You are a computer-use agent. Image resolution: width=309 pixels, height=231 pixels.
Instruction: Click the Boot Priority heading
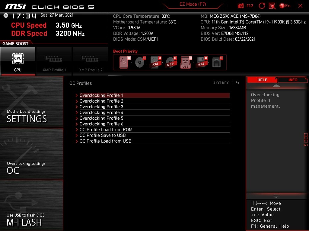(x=125, y=51)
